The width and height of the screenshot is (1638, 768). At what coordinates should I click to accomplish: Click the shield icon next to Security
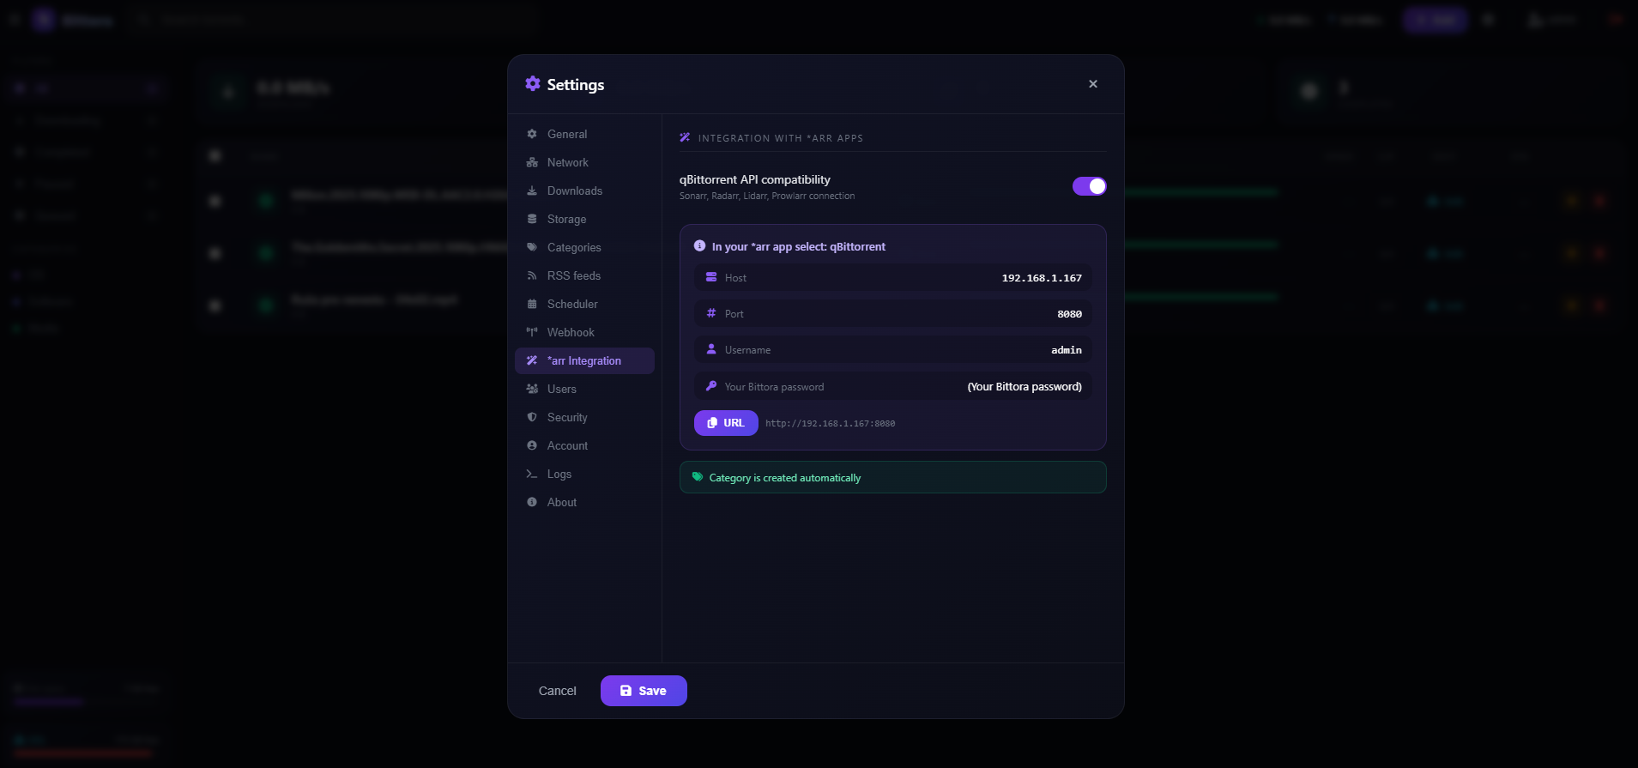(x=533, y=417)
